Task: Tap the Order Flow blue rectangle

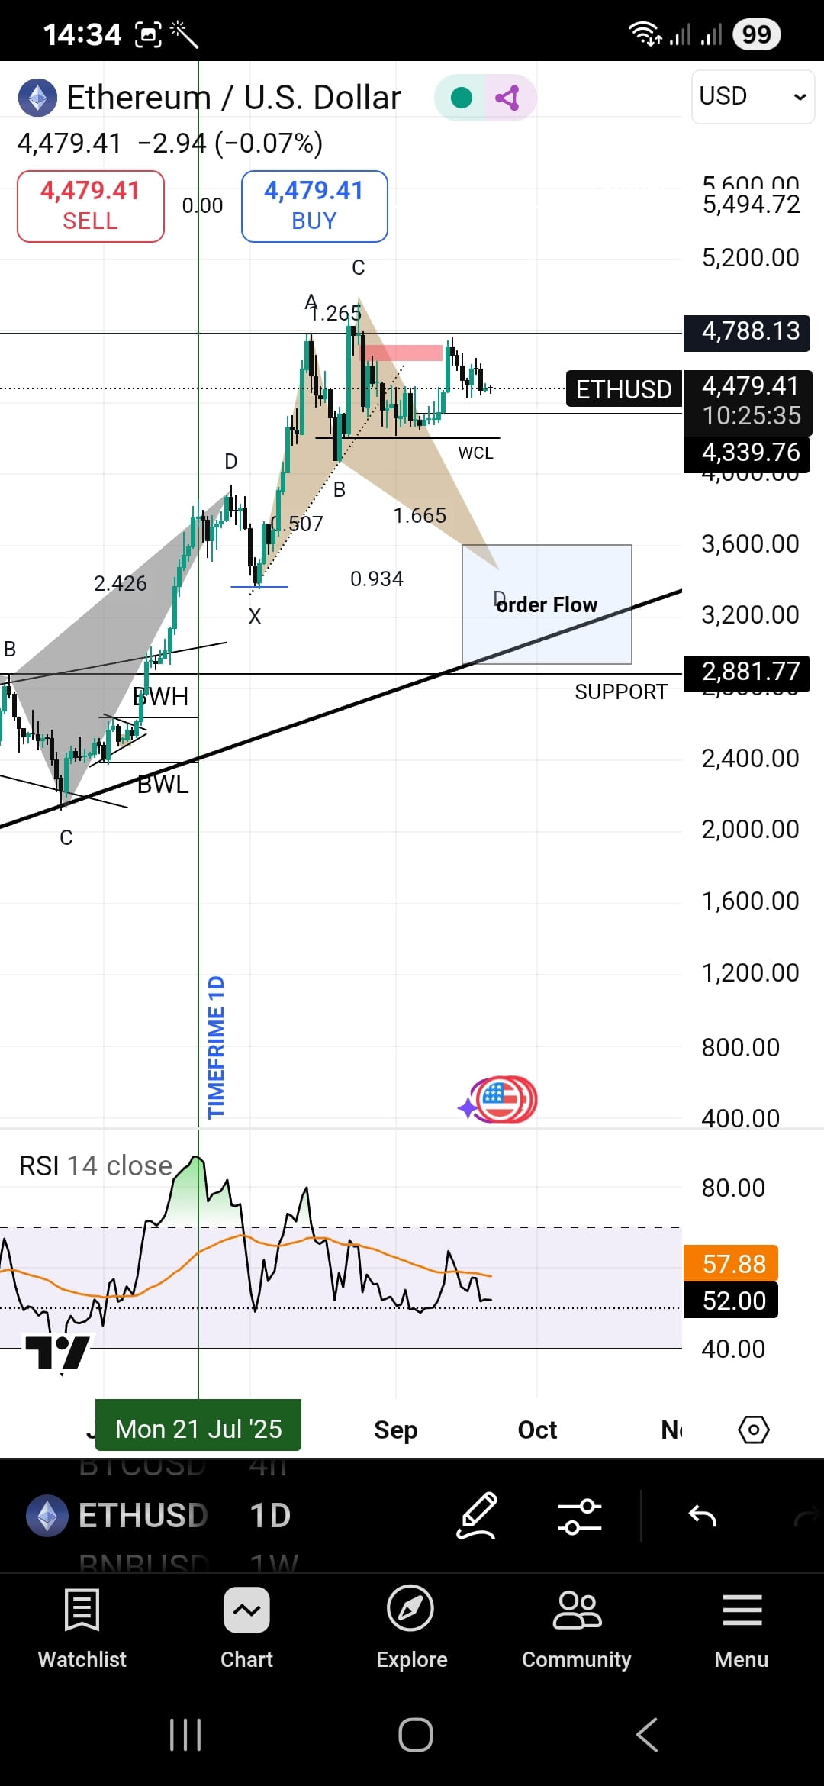Action: 547,604
